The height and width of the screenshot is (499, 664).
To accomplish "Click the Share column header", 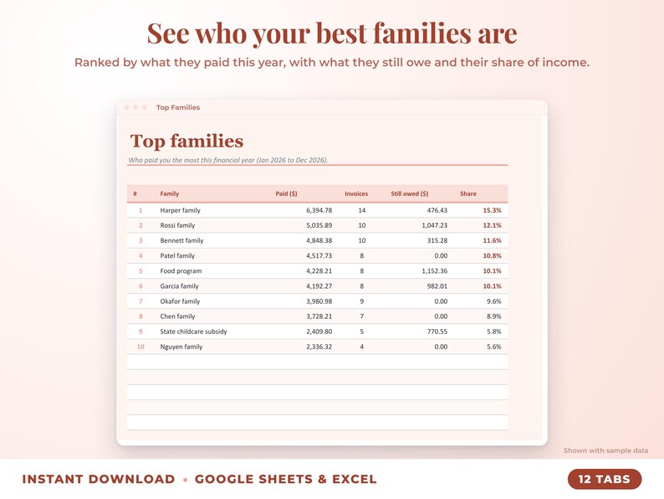I will pos(468,193).
